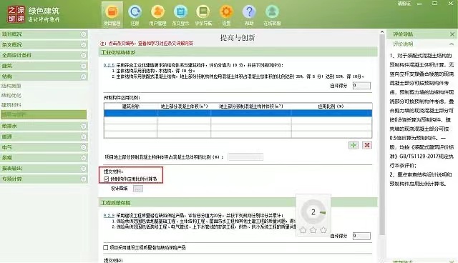
Task: Click 自评得分 field for clause 9.2.9
Action: (361, 236)
